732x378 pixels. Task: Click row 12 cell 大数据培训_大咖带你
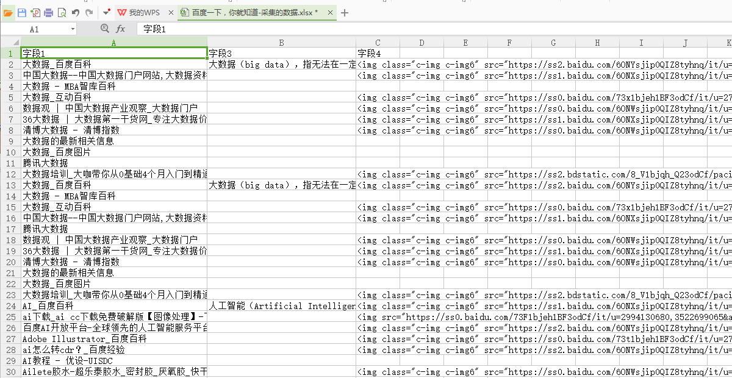114,174
